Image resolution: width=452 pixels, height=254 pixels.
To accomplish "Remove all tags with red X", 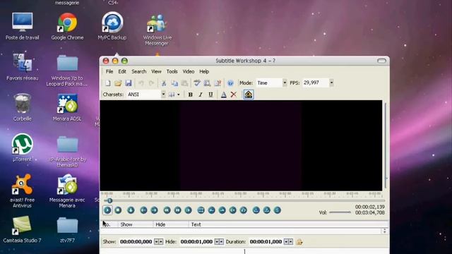I will point(234,95).
